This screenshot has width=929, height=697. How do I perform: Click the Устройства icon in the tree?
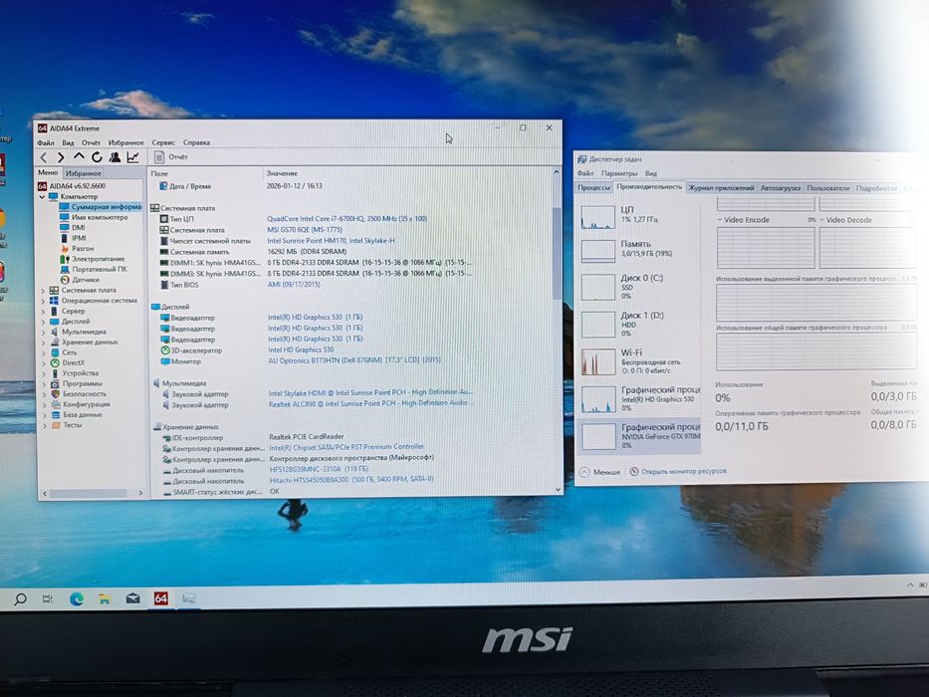[55, 373]
